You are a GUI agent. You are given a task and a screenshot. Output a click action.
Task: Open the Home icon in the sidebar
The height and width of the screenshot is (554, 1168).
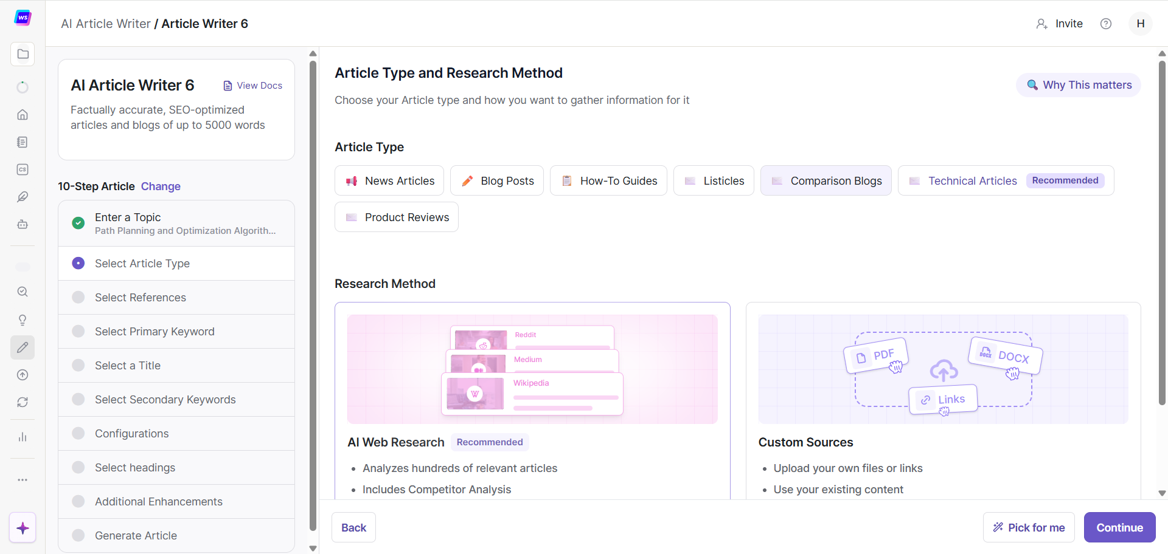coord(23,114)
